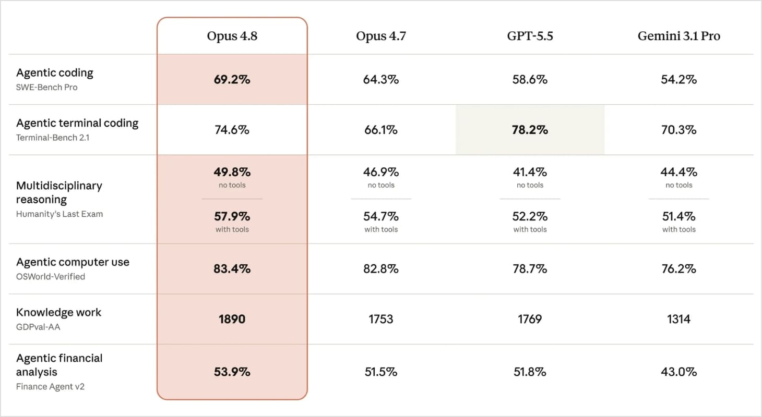Viewport: 762px width, 417px height.
Task: Click the Agentic coding row label
Action: tap(55, 73)
